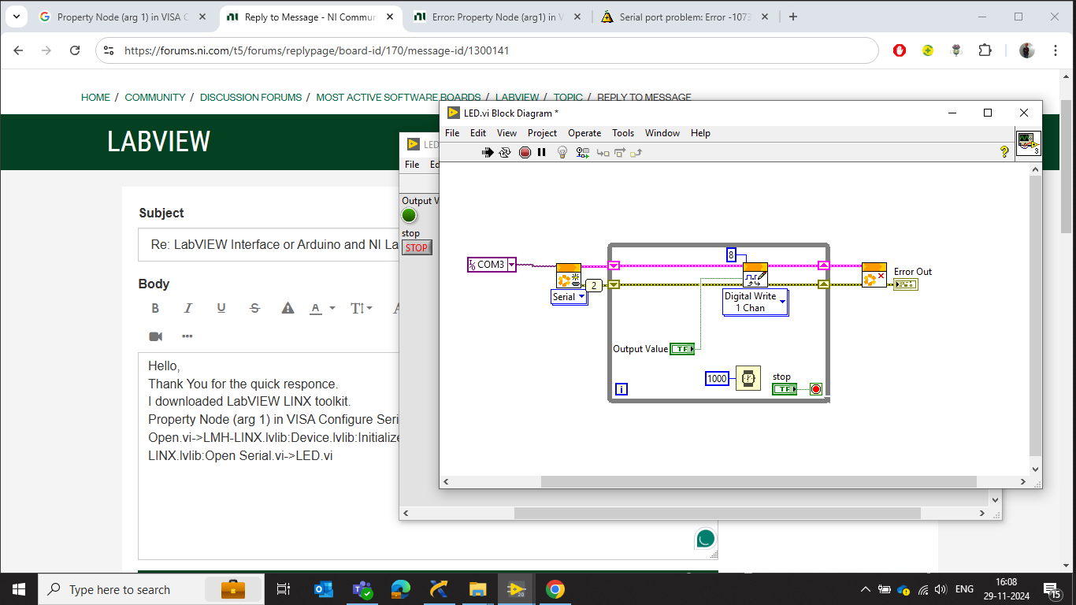Click the stop boolean terminal in the loop

pyautogui.click(x=785, y=388)
